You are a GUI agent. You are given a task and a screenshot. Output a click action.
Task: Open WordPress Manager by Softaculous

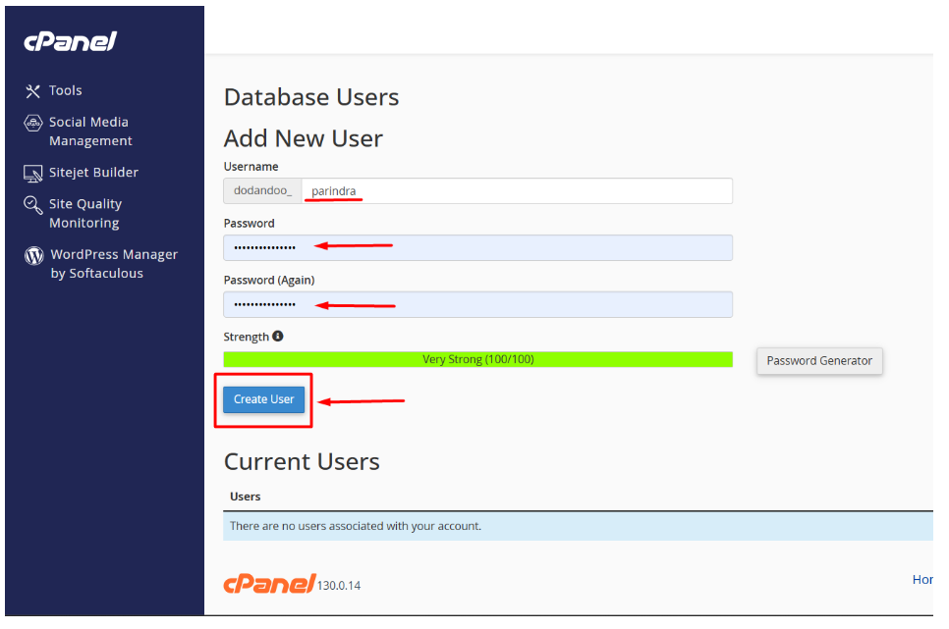[x=113, y=264]
